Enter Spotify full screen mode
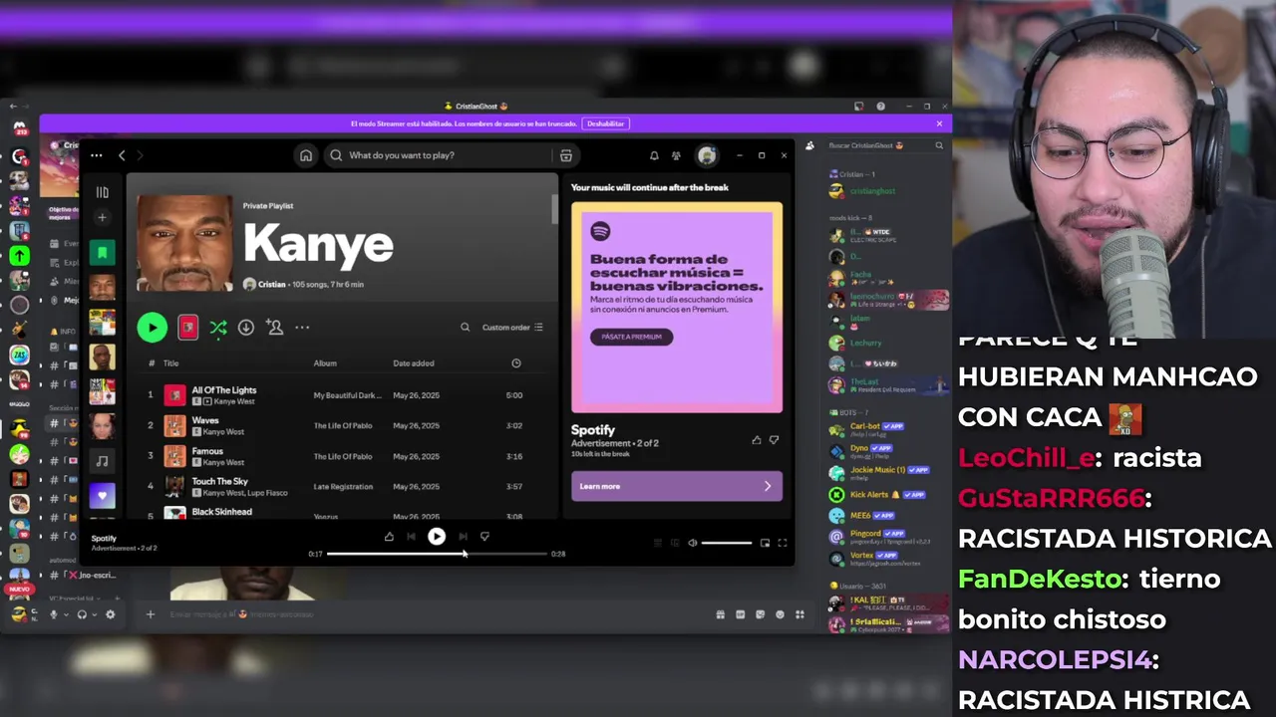The width and height of the screenshot is (1276, 717). pyautogui.click(x=783, y=543)
